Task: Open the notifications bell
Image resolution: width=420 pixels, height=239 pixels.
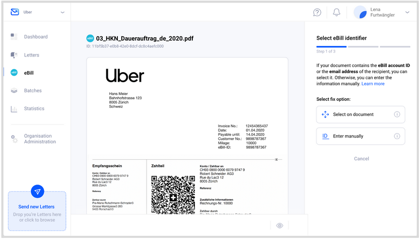Action: 336,12
